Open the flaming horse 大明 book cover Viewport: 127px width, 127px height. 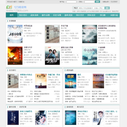[x=15, y=56]
